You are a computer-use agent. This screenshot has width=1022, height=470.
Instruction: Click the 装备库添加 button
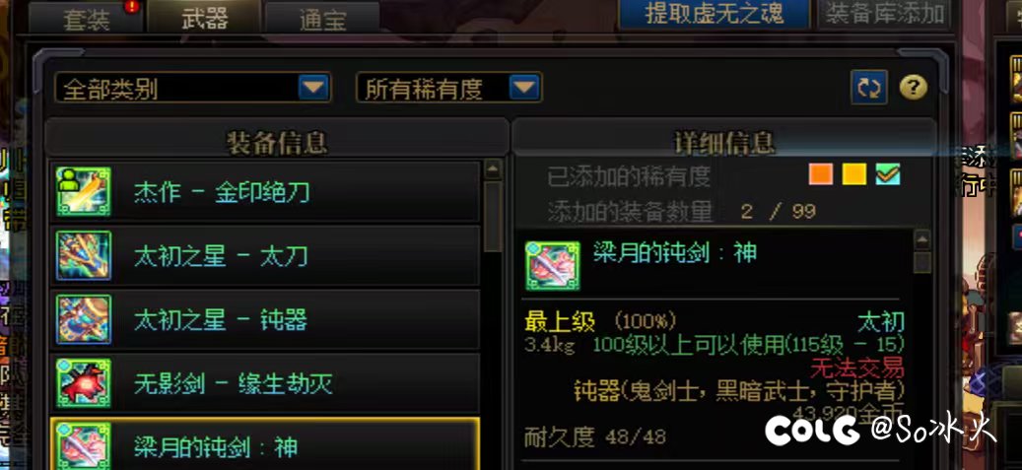pos(884,14)
